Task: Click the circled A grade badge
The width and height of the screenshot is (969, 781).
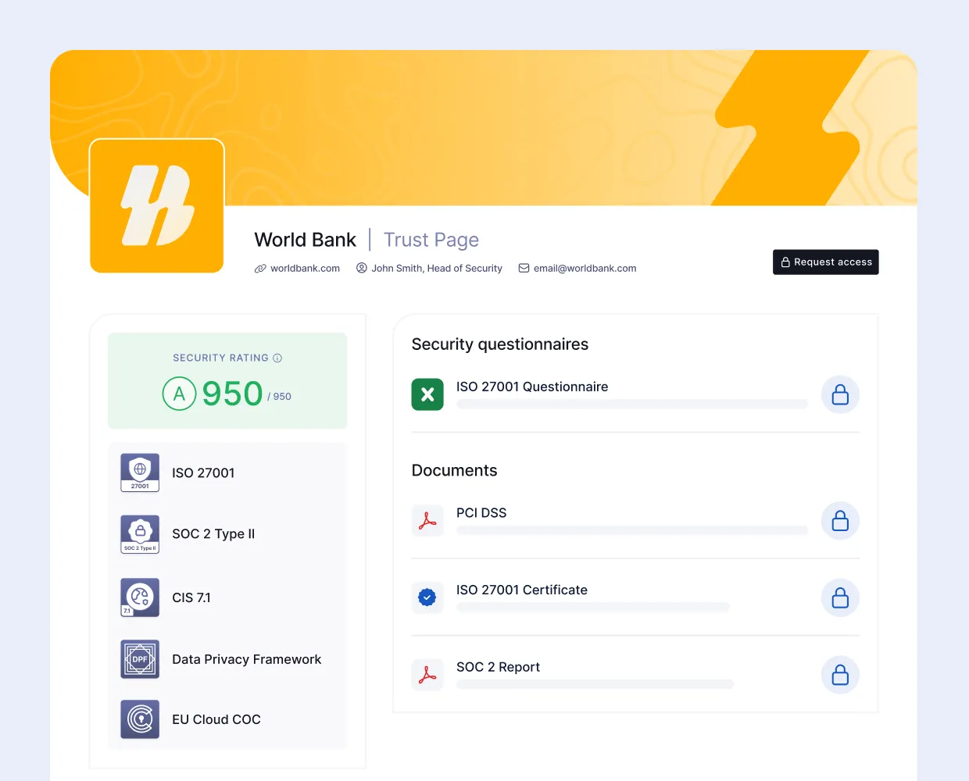Action: tap(179, 394)
